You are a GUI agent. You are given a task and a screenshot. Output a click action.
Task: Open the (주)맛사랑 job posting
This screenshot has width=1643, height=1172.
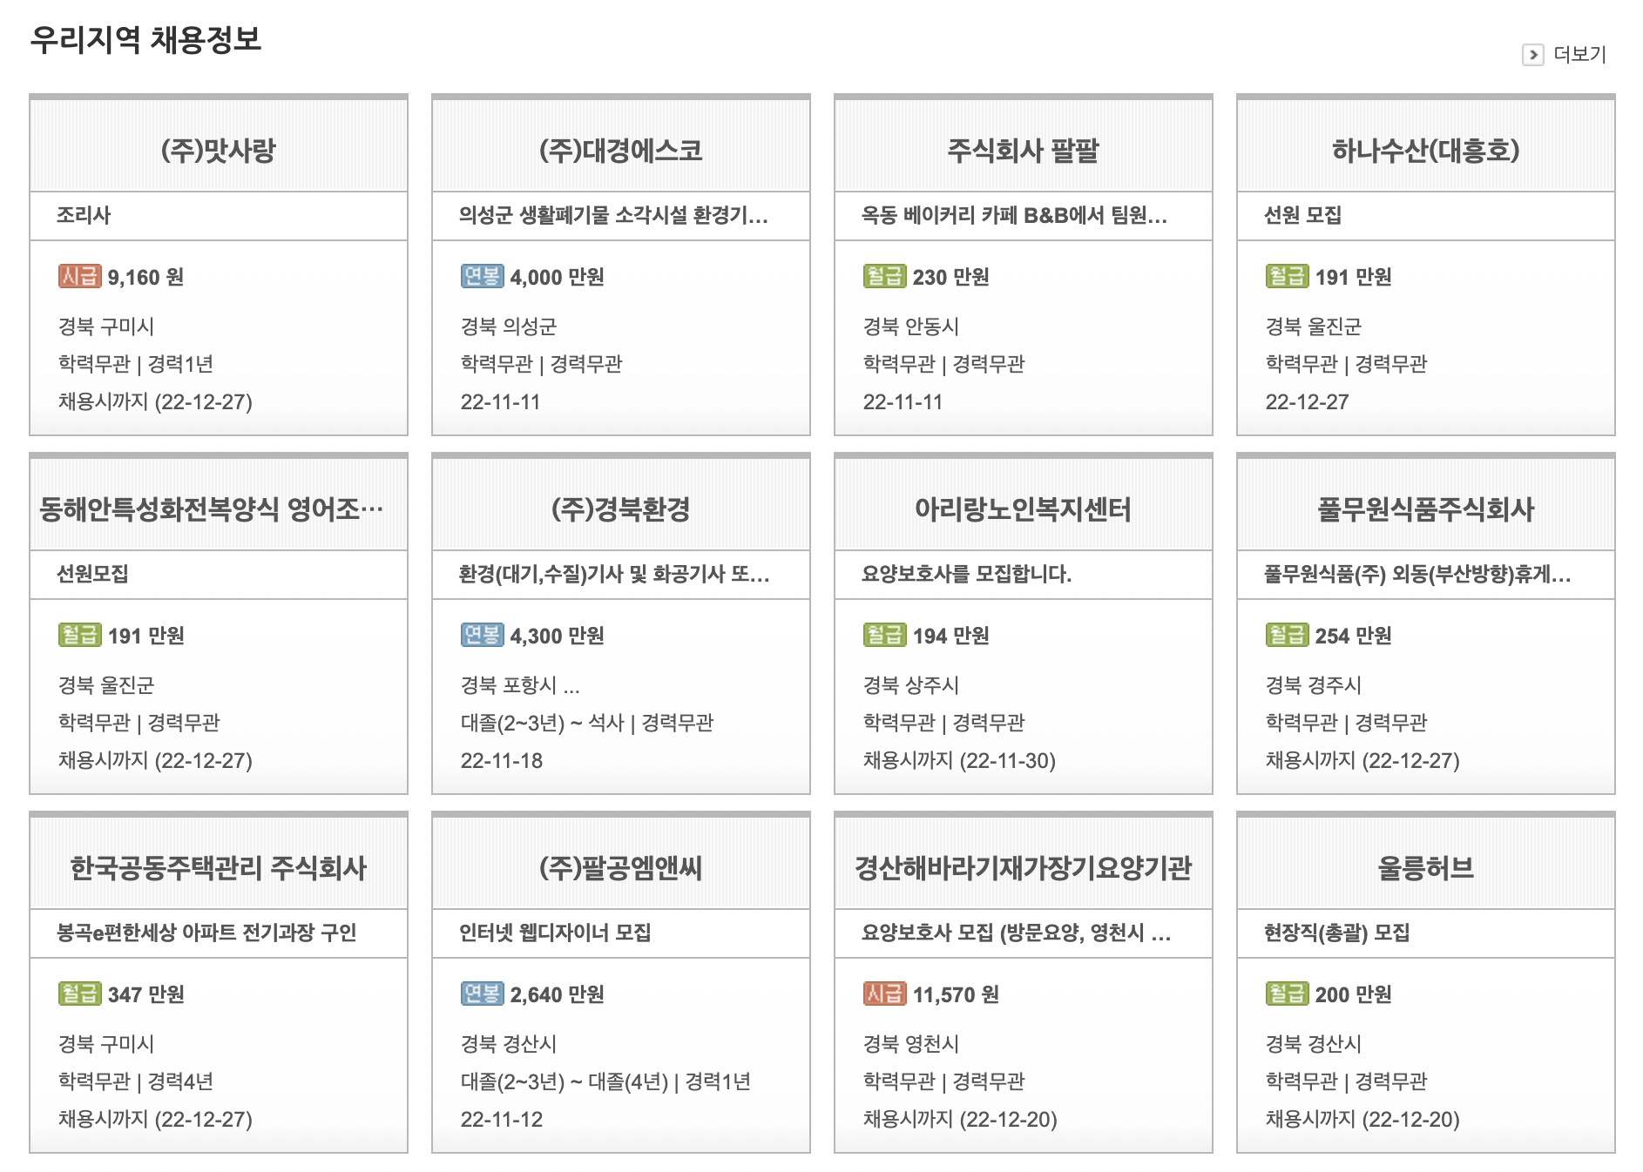click(217, 147)
